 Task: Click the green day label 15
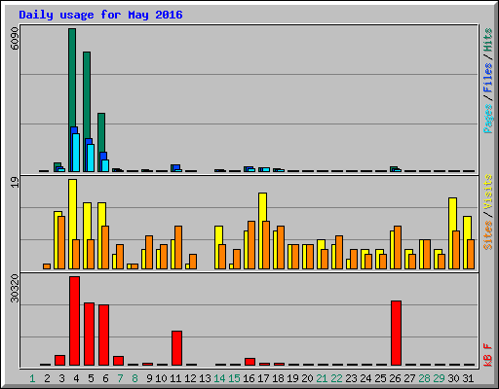pos(234,378)
